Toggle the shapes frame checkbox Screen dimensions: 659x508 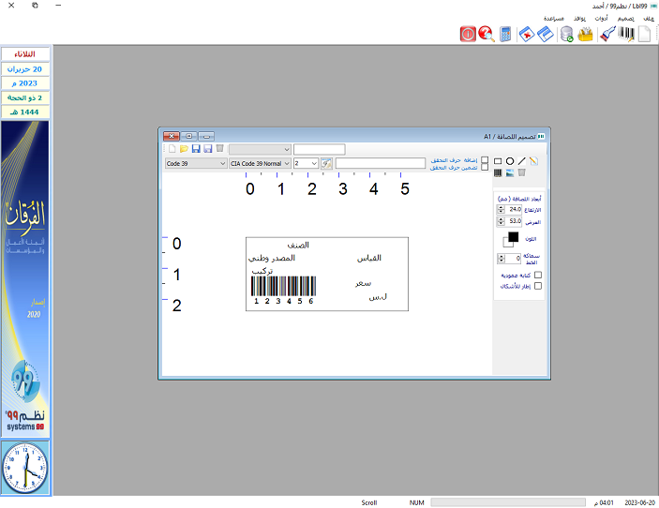coord(537,287)
